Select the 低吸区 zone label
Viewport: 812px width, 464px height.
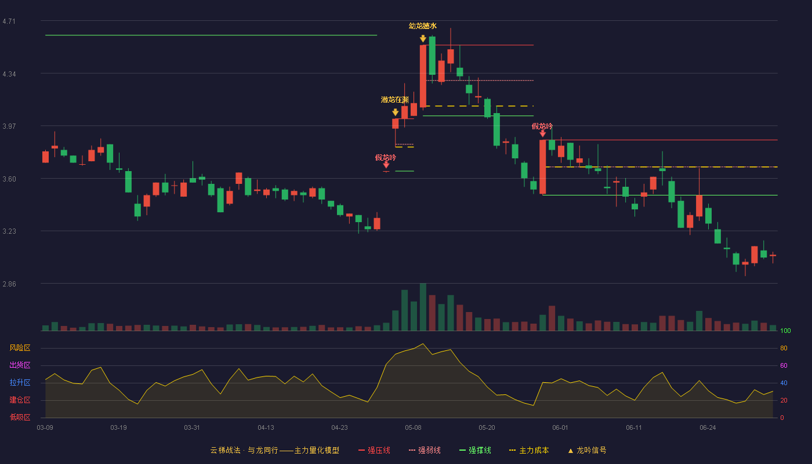click(x=20, y=417)
